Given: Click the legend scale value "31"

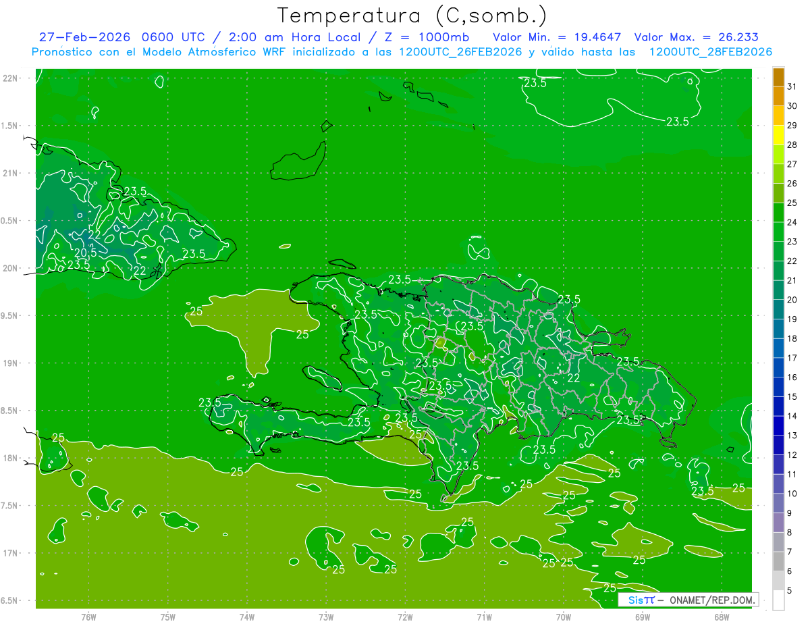Looking at the screenshot, I should 792,87.
